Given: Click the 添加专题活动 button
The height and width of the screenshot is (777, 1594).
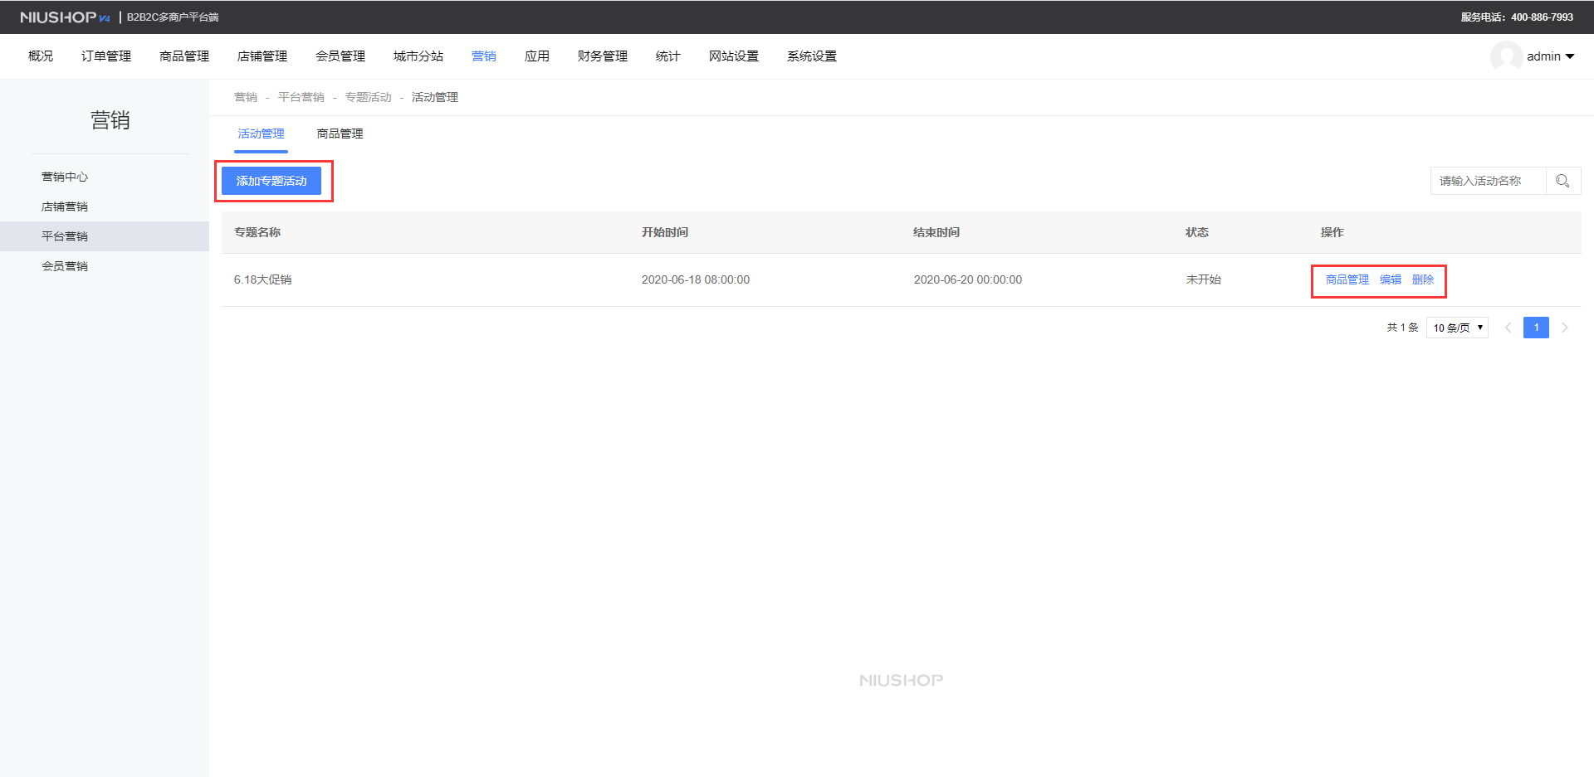Looking at the screenshot, I should coord(271,181).
